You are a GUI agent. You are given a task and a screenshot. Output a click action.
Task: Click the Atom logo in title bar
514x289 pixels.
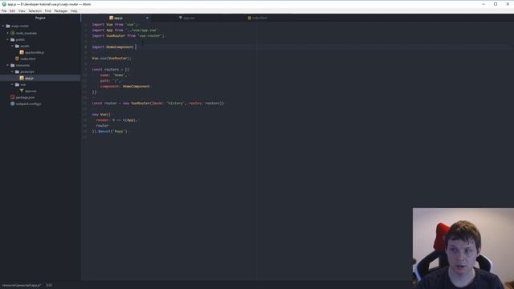4,4
